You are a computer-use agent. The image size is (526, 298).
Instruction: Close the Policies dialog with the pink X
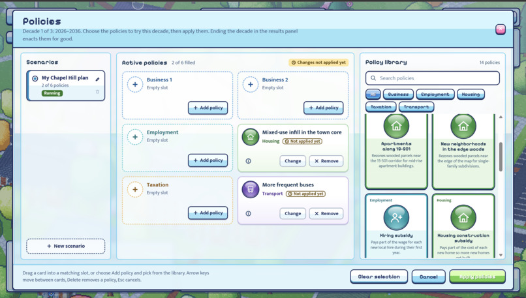501,29
